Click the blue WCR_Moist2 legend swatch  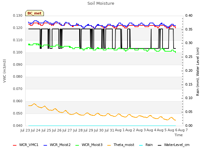click(45, 145)
